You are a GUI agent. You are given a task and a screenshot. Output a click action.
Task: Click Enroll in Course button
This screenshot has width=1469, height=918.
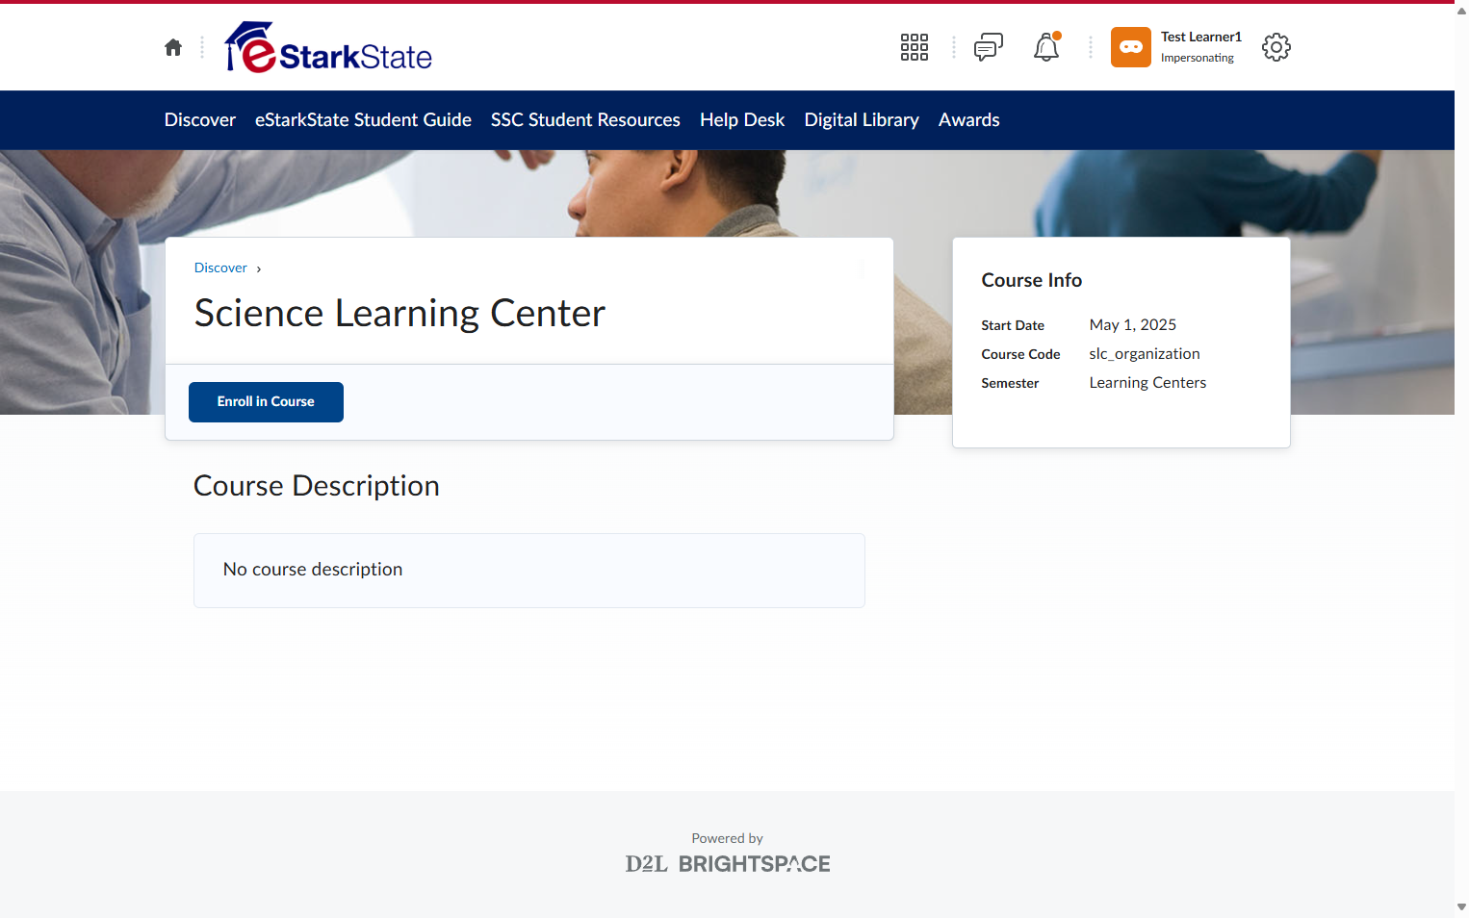click(266, 402)
